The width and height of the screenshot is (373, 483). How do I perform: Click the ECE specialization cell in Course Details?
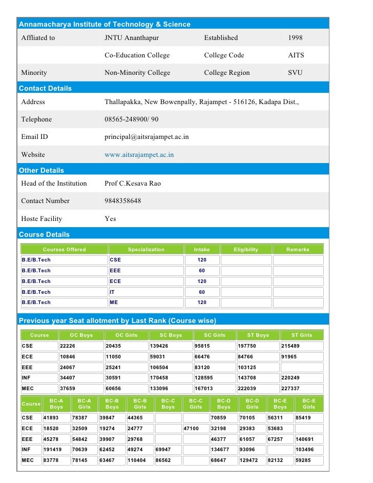146,281
